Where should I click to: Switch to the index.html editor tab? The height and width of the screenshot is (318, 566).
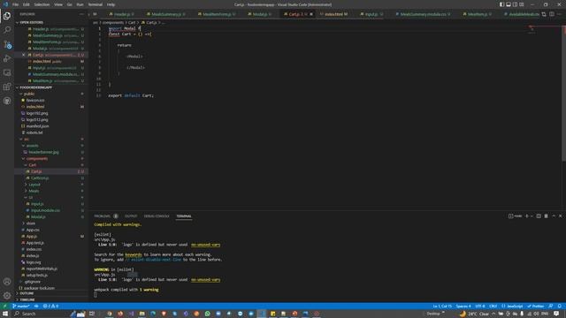coord(334,14)
